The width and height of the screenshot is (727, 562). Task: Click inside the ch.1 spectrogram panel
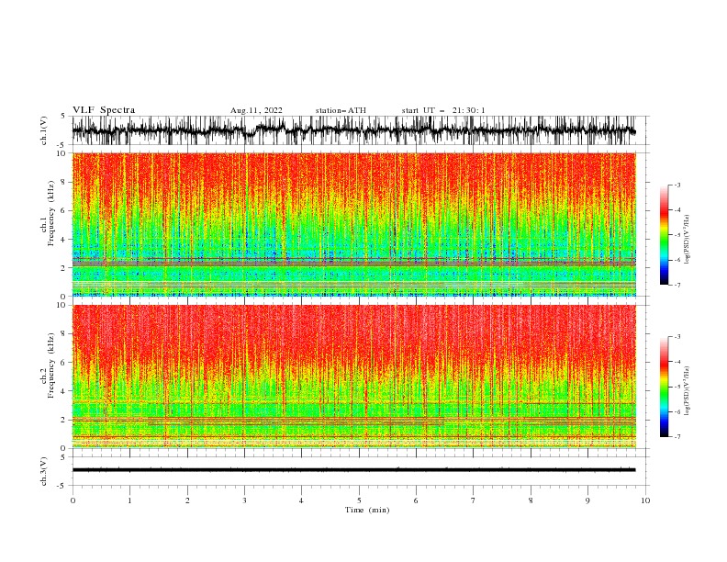pos(354,224)
